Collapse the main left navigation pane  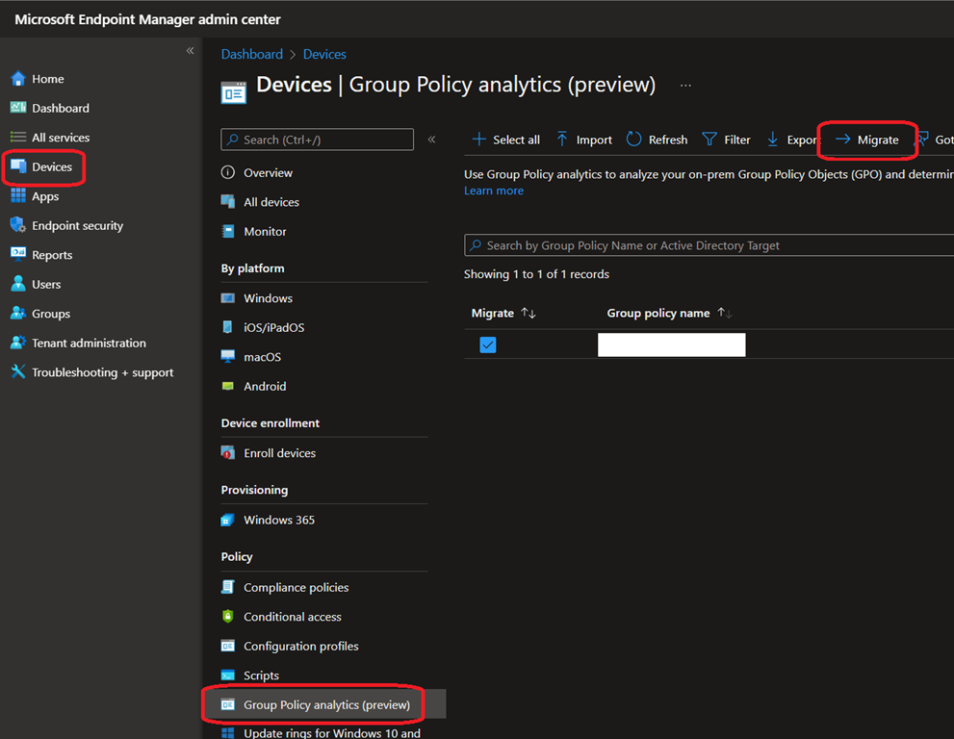[190, 50]
